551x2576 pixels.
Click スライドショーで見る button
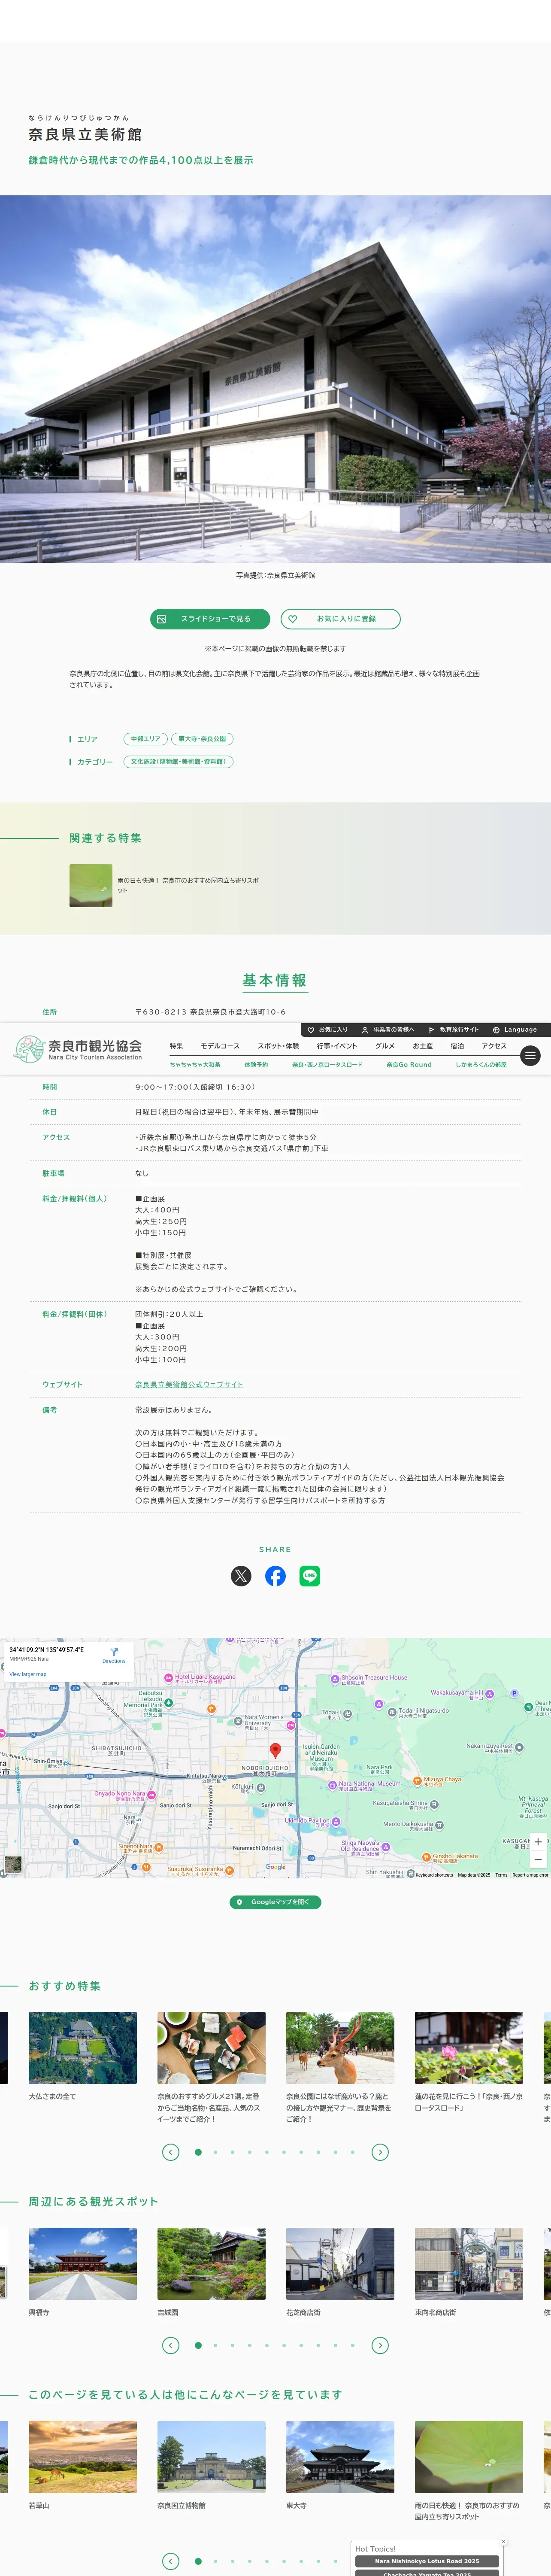pos(210,619)
